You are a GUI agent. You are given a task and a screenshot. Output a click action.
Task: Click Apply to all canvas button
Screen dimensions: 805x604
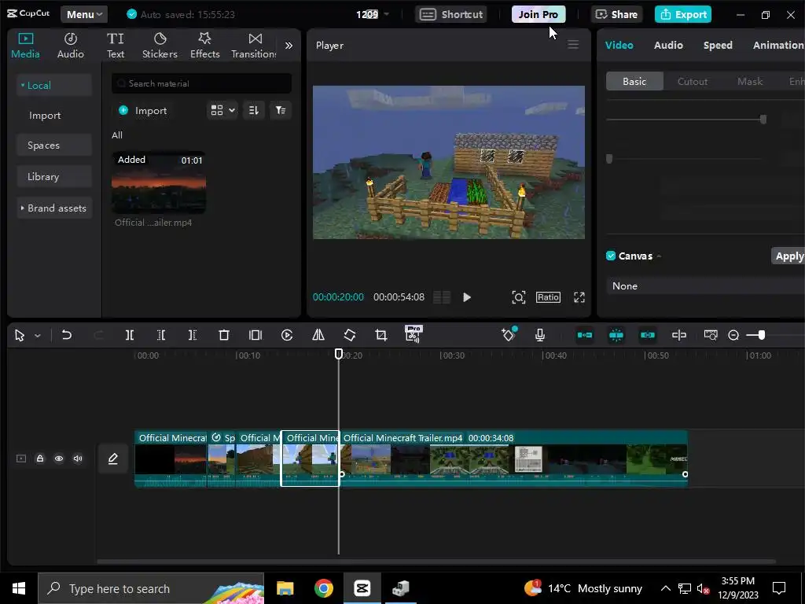click(788, 256)
